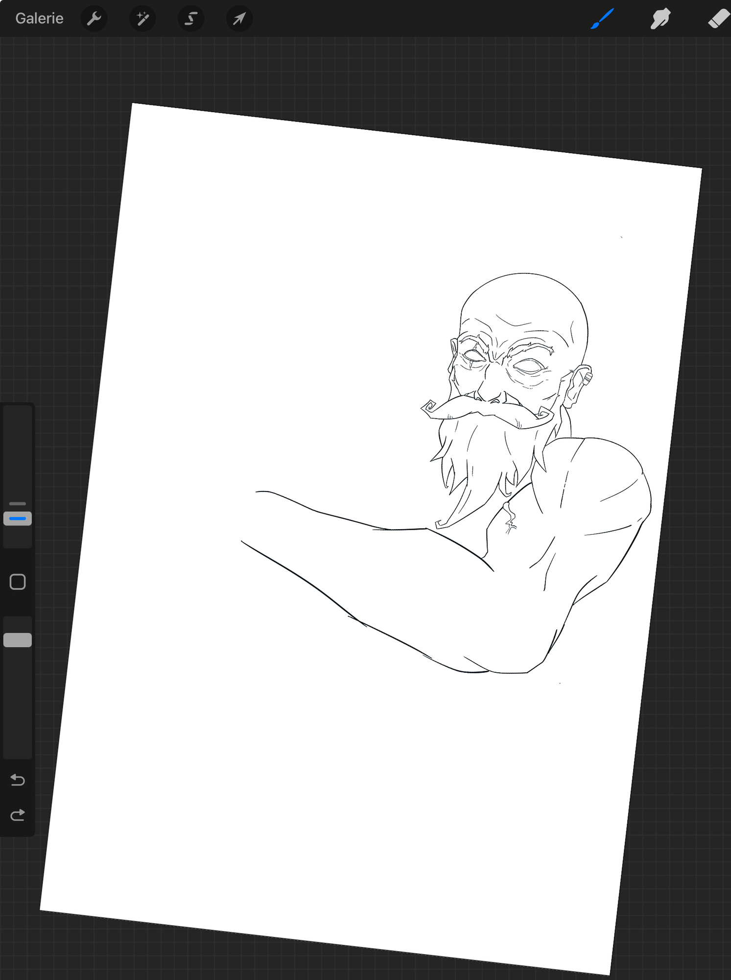The height and width of the screenshot is (980, 731).
Task: Tap the top of the brush size track
Action: click(18, 414)
